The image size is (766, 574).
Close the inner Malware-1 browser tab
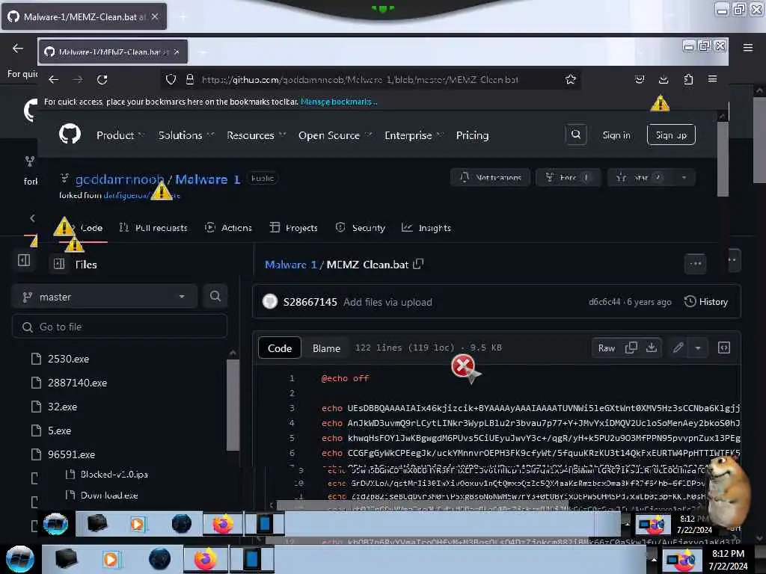(x=177, y=52)
